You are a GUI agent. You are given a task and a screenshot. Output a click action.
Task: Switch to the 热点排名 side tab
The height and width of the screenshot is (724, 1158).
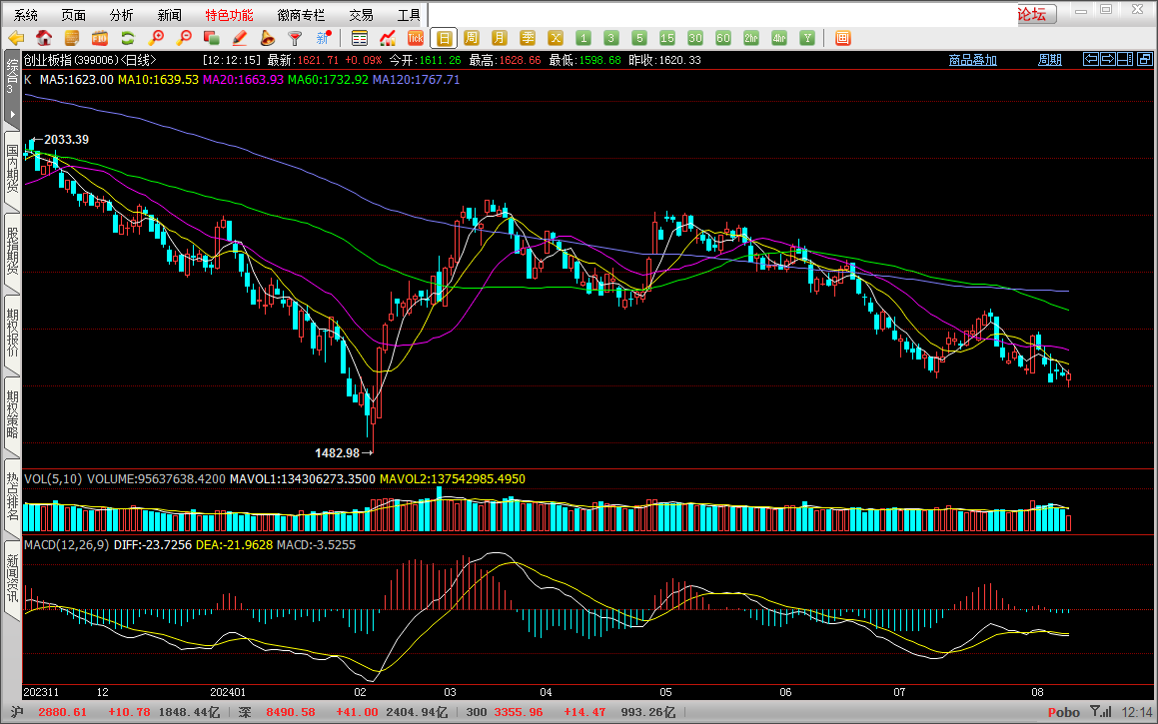pyautogui.click(x=12, y=496)
